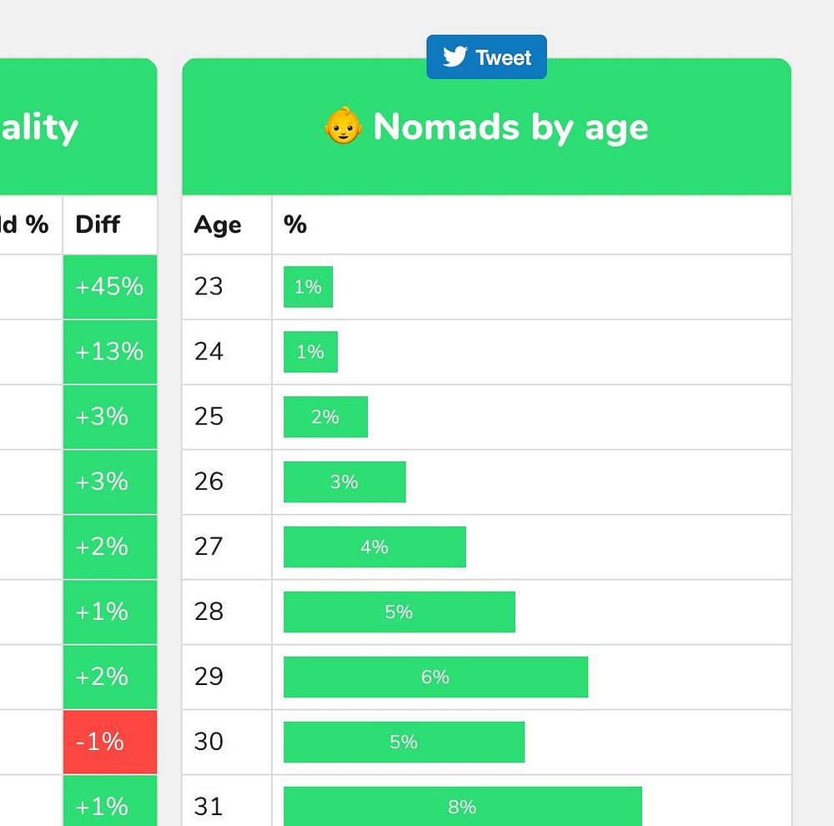The height and width of the screenshot is (826, 834).
Task: Select the 5% bar for age 28
Action: tap(399, 612)
